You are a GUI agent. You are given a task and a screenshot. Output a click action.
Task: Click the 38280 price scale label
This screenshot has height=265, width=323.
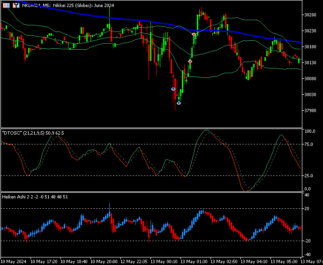310,15
